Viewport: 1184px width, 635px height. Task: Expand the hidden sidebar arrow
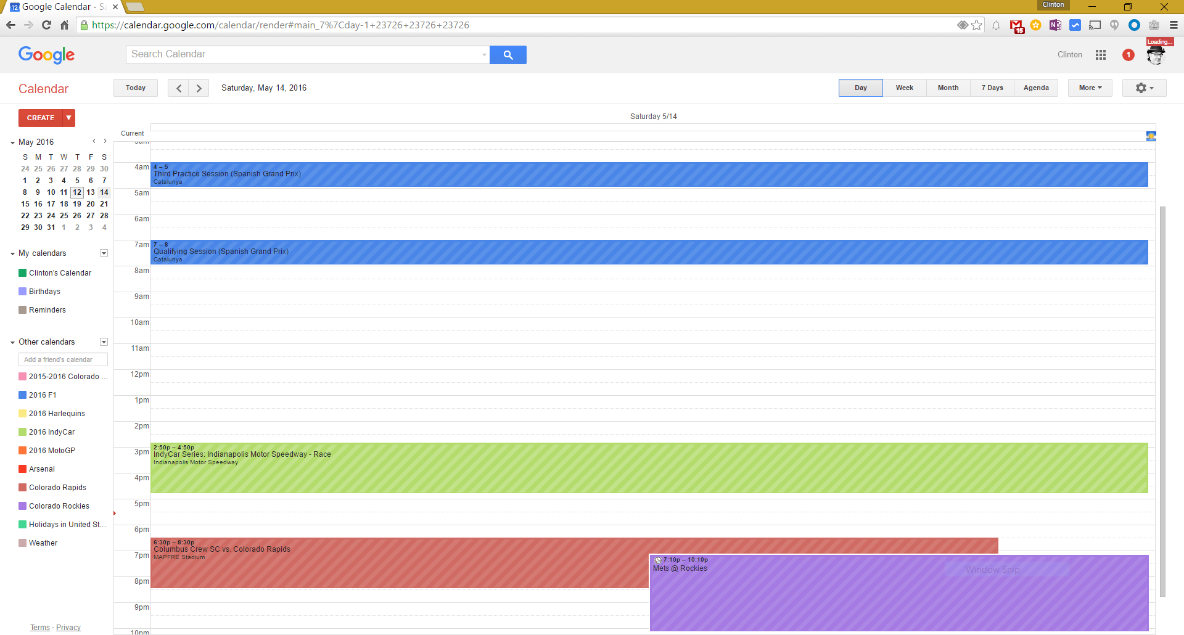(115, 513)
